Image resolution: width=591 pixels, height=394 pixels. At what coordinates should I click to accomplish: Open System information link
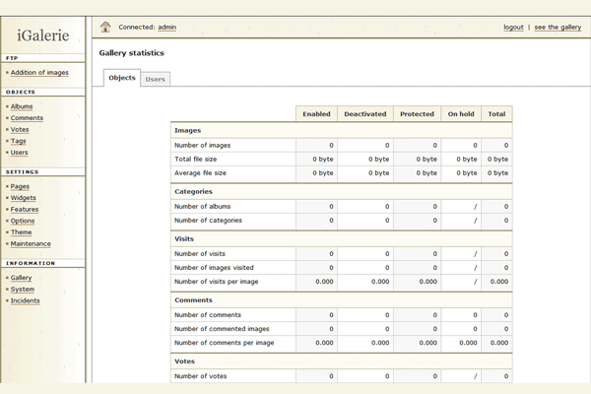coord(23,290)
